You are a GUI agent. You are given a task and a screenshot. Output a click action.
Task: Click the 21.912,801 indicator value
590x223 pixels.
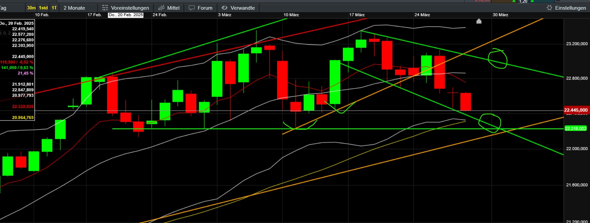coord(23,84)
